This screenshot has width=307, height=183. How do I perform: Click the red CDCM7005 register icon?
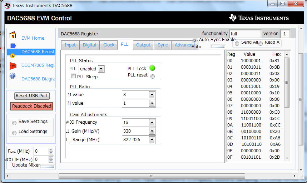[13, 66]
